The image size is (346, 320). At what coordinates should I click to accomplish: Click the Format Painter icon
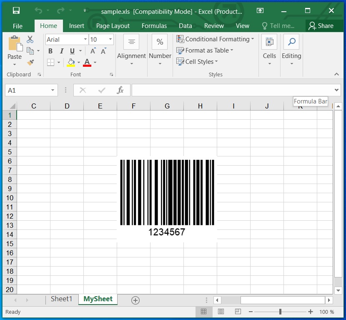pyautogui.click(x=30, y=63)
